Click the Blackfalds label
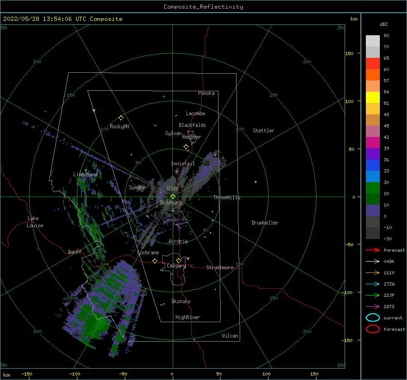Viewport: 407px width, 380px height. [192, 125]
